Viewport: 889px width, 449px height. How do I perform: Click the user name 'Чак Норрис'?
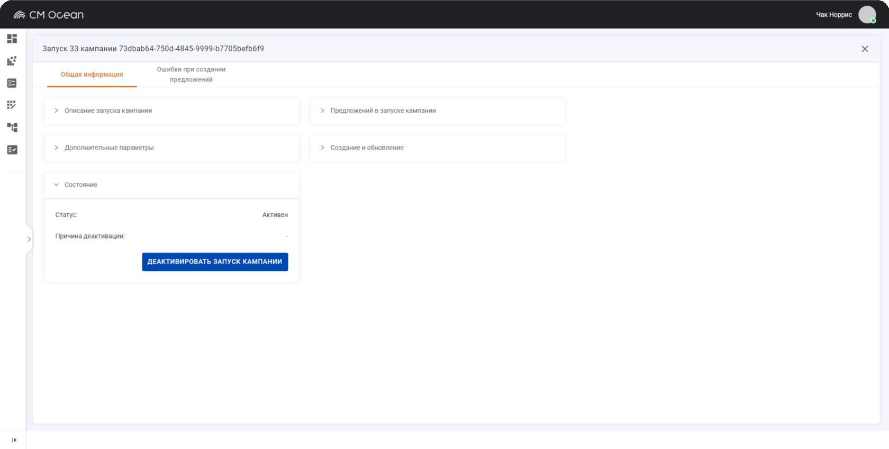click(x=833, y=15)
